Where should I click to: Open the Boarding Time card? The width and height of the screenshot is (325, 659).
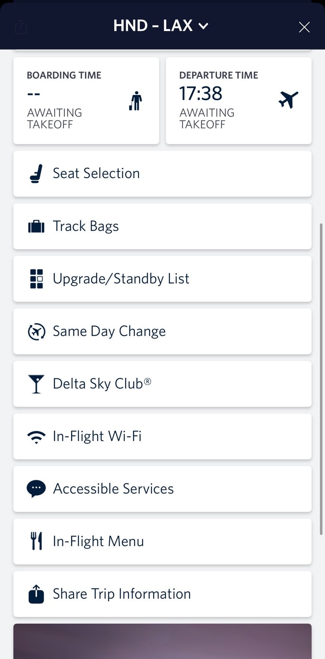click(x=86, y=101)
